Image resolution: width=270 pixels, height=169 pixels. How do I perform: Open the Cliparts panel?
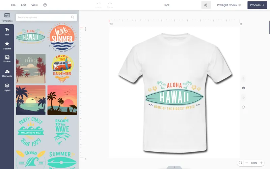pos(7,46)
